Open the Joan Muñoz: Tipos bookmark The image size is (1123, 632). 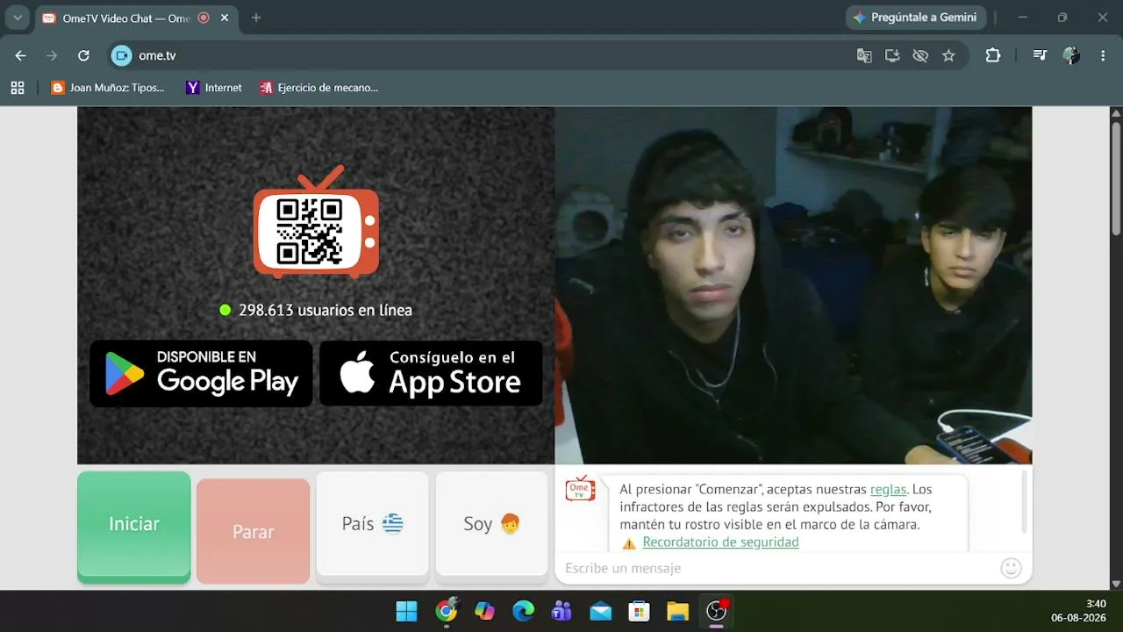pos(108,88)
